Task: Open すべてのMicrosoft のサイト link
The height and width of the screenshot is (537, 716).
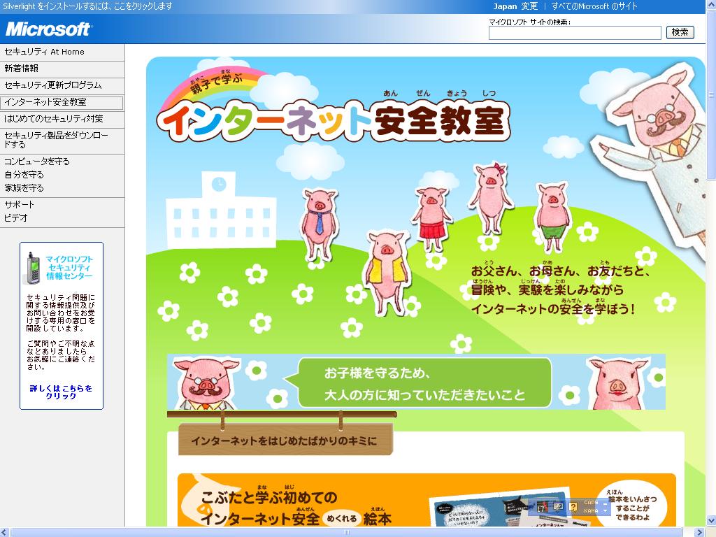Action: (594, 6)
